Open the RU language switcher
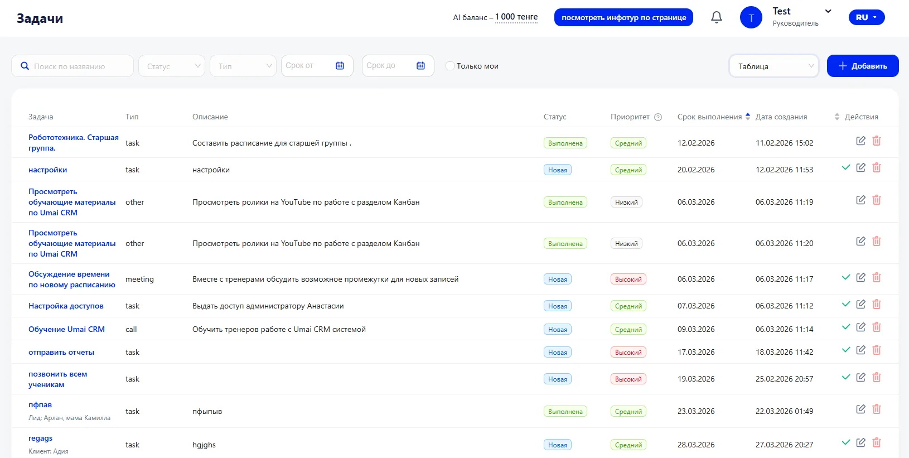Viewport: 909px width, 458px height. click(x=867, y=17)
